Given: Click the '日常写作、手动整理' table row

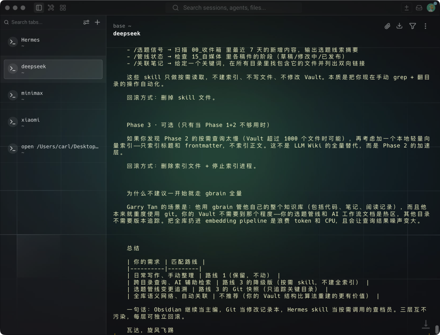Looking at the screenshot, I should 204,275.
